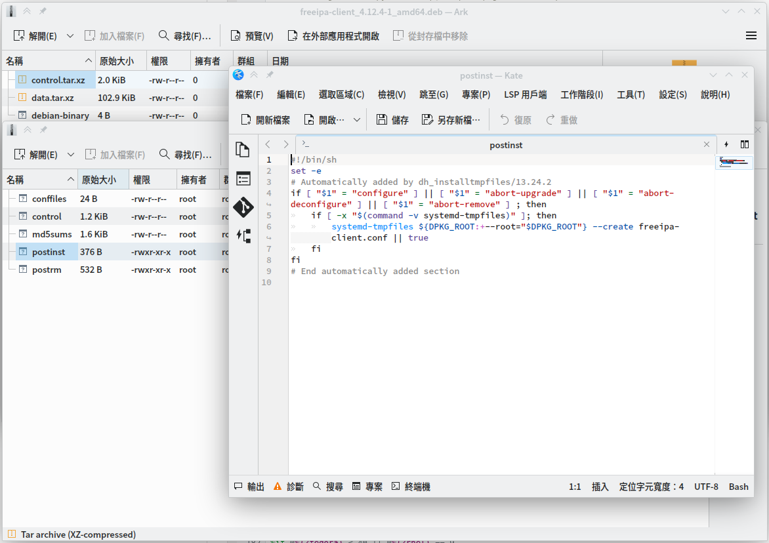Screen dimensions: 769x543
Task: Click Open in external application (在外部應用程式開啟)
Action: coord(333,36)
